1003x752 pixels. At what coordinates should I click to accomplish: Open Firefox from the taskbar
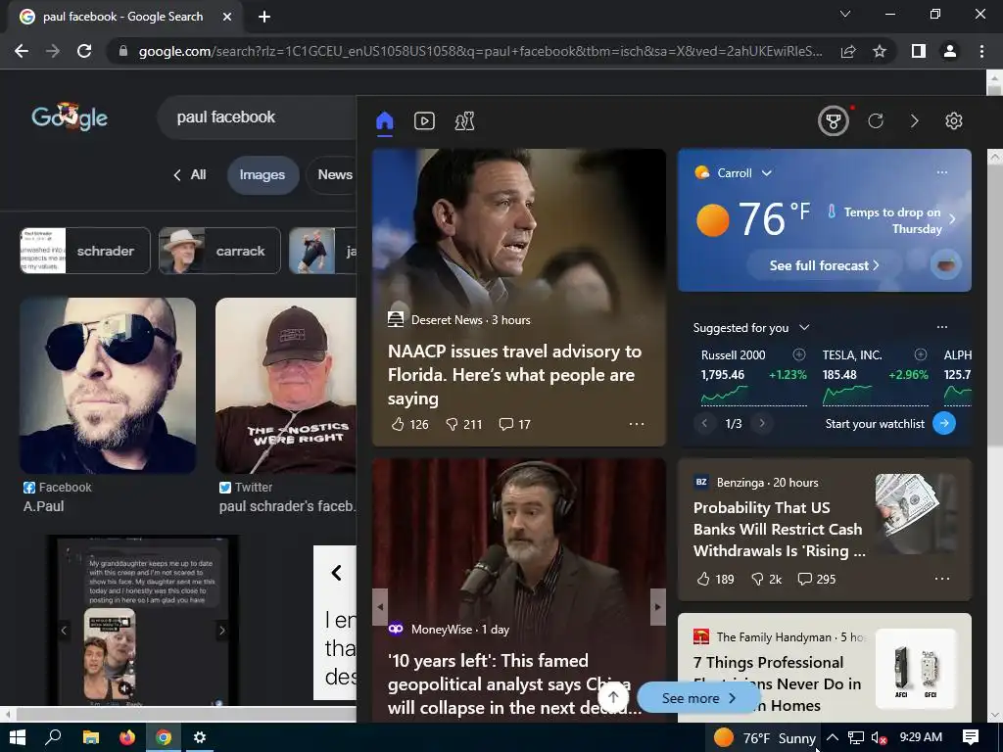click(x=127, y=737)
